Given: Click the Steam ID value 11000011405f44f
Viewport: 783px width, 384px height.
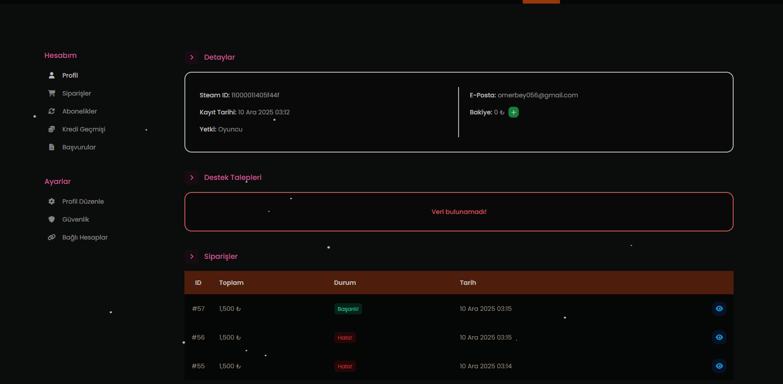Looking at the screenshot, I should tap(255, 95).
